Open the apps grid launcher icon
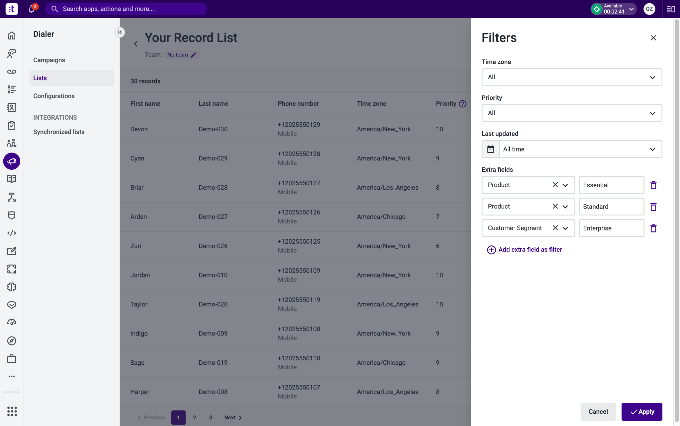This screenshot has width=680, height=426. tap(12, 411)
